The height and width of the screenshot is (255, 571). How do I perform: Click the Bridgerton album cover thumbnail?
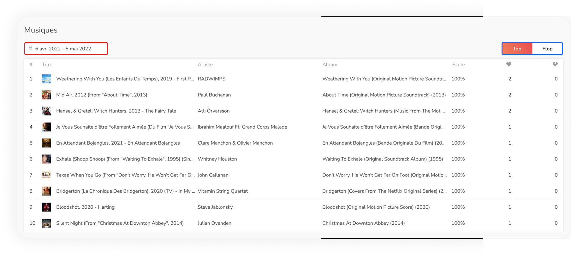pyautogui.click(x=46, y=191)
